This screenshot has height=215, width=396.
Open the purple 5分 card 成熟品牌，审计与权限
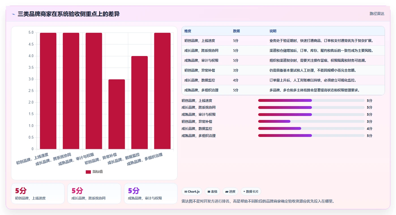(151, 193)
